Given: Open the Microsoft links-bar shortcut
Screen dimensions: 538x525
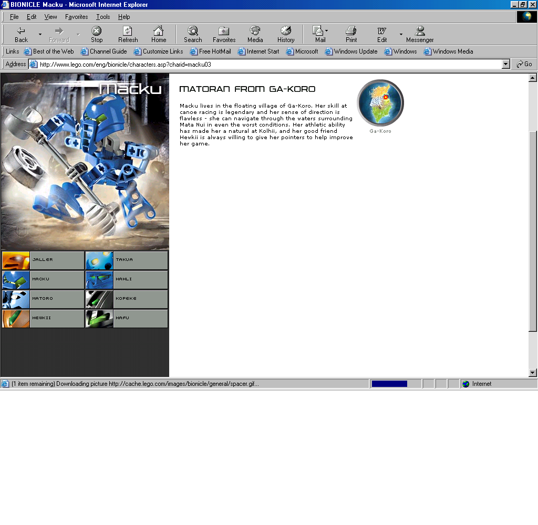Looking at the screenshot, I should [x=302, y=51].
